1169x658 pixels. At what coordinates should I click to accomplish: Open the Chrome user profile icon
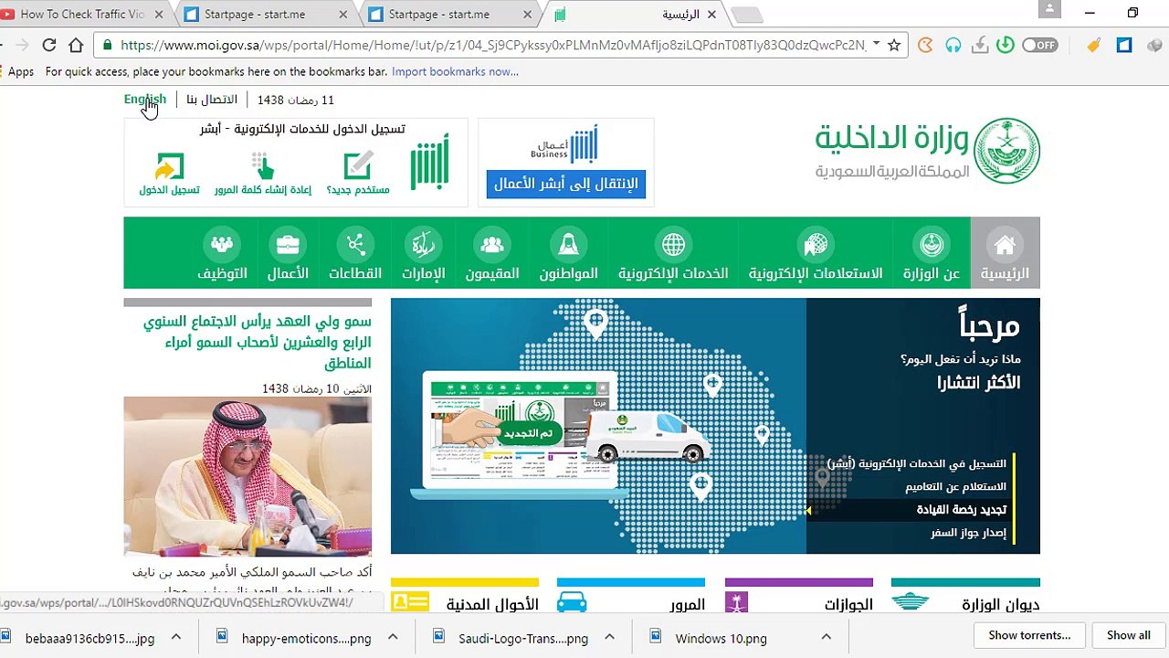1049,10
